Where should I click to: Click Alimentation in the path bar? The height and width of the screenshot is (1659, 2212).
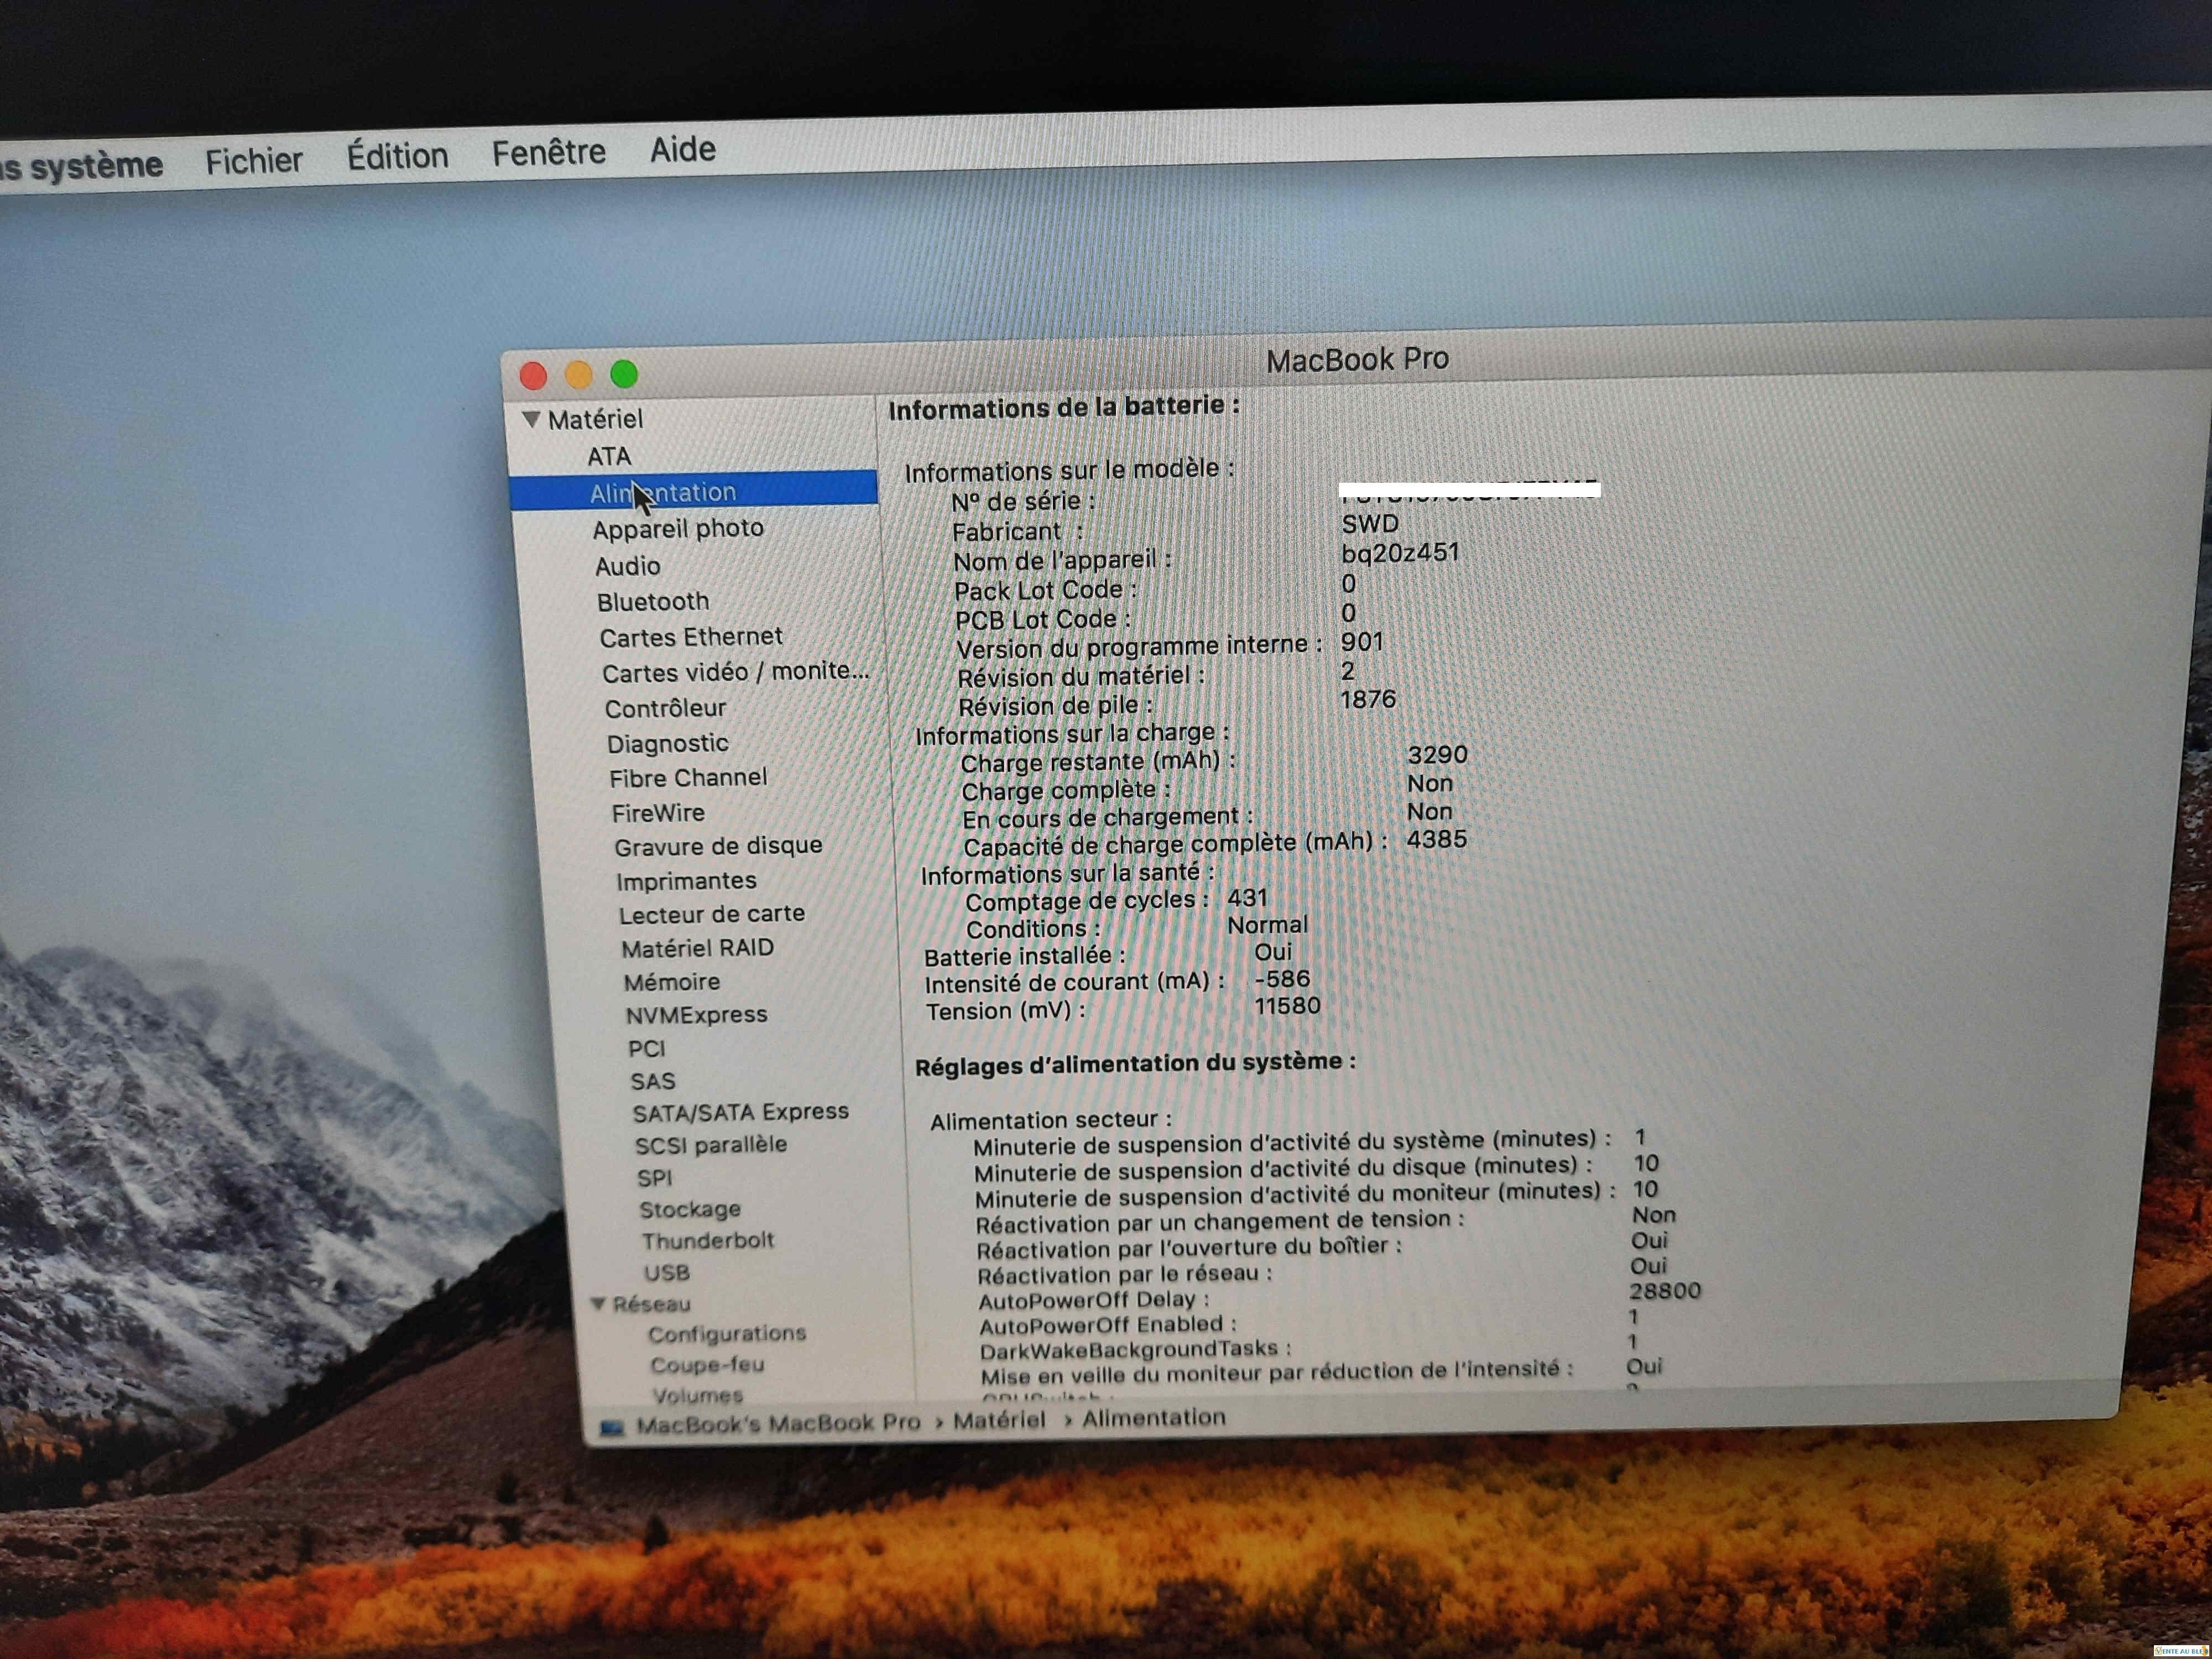pos(1153,1418)
